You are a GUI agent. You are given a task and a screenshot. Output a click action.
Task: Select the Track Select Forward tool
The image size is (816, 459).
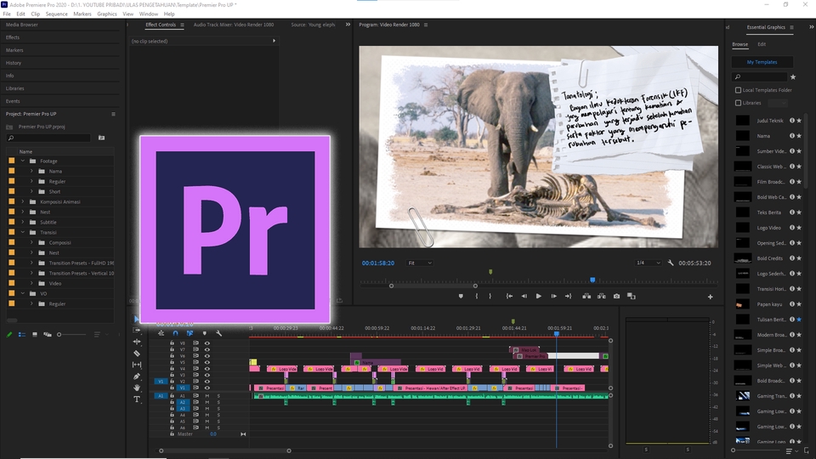coord(137,330)
